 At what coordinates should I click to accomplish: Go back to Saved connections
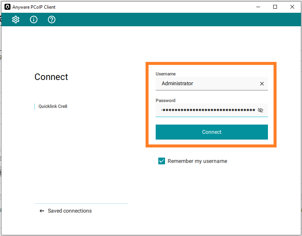[70, 211]
